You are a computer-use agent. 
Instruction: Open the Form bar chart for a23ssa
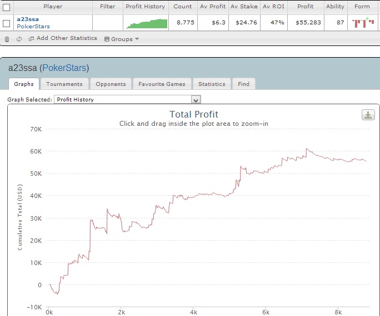pos(363,23)
